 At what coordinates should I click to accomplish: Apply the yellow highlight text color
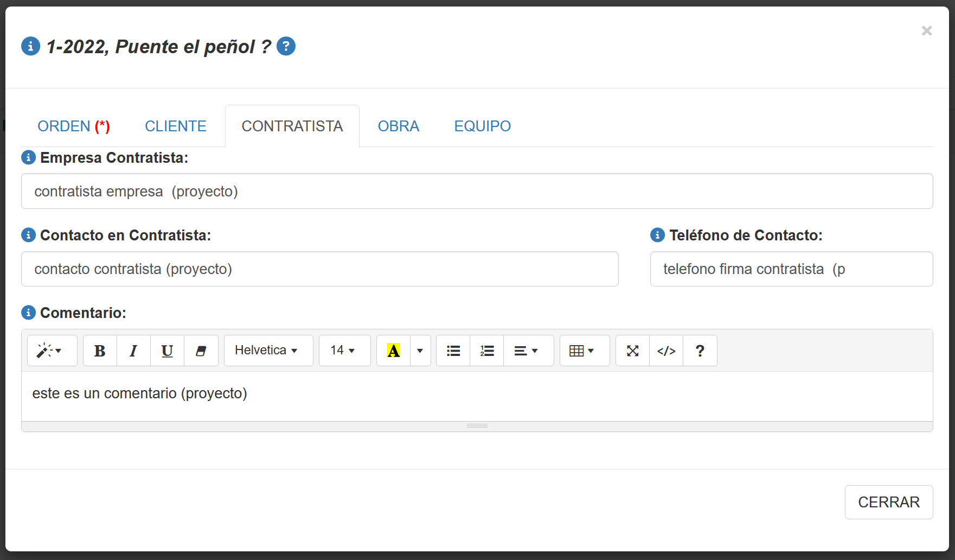tap(393, 351)
